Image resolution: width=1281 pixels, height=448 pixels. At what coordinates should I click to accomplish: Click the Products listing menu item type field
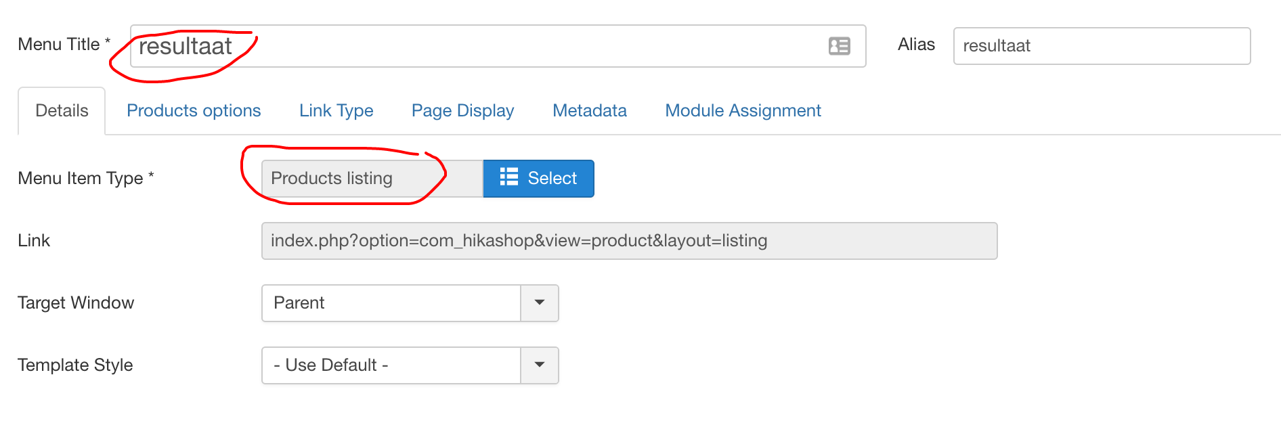click(x=371, y=179)
